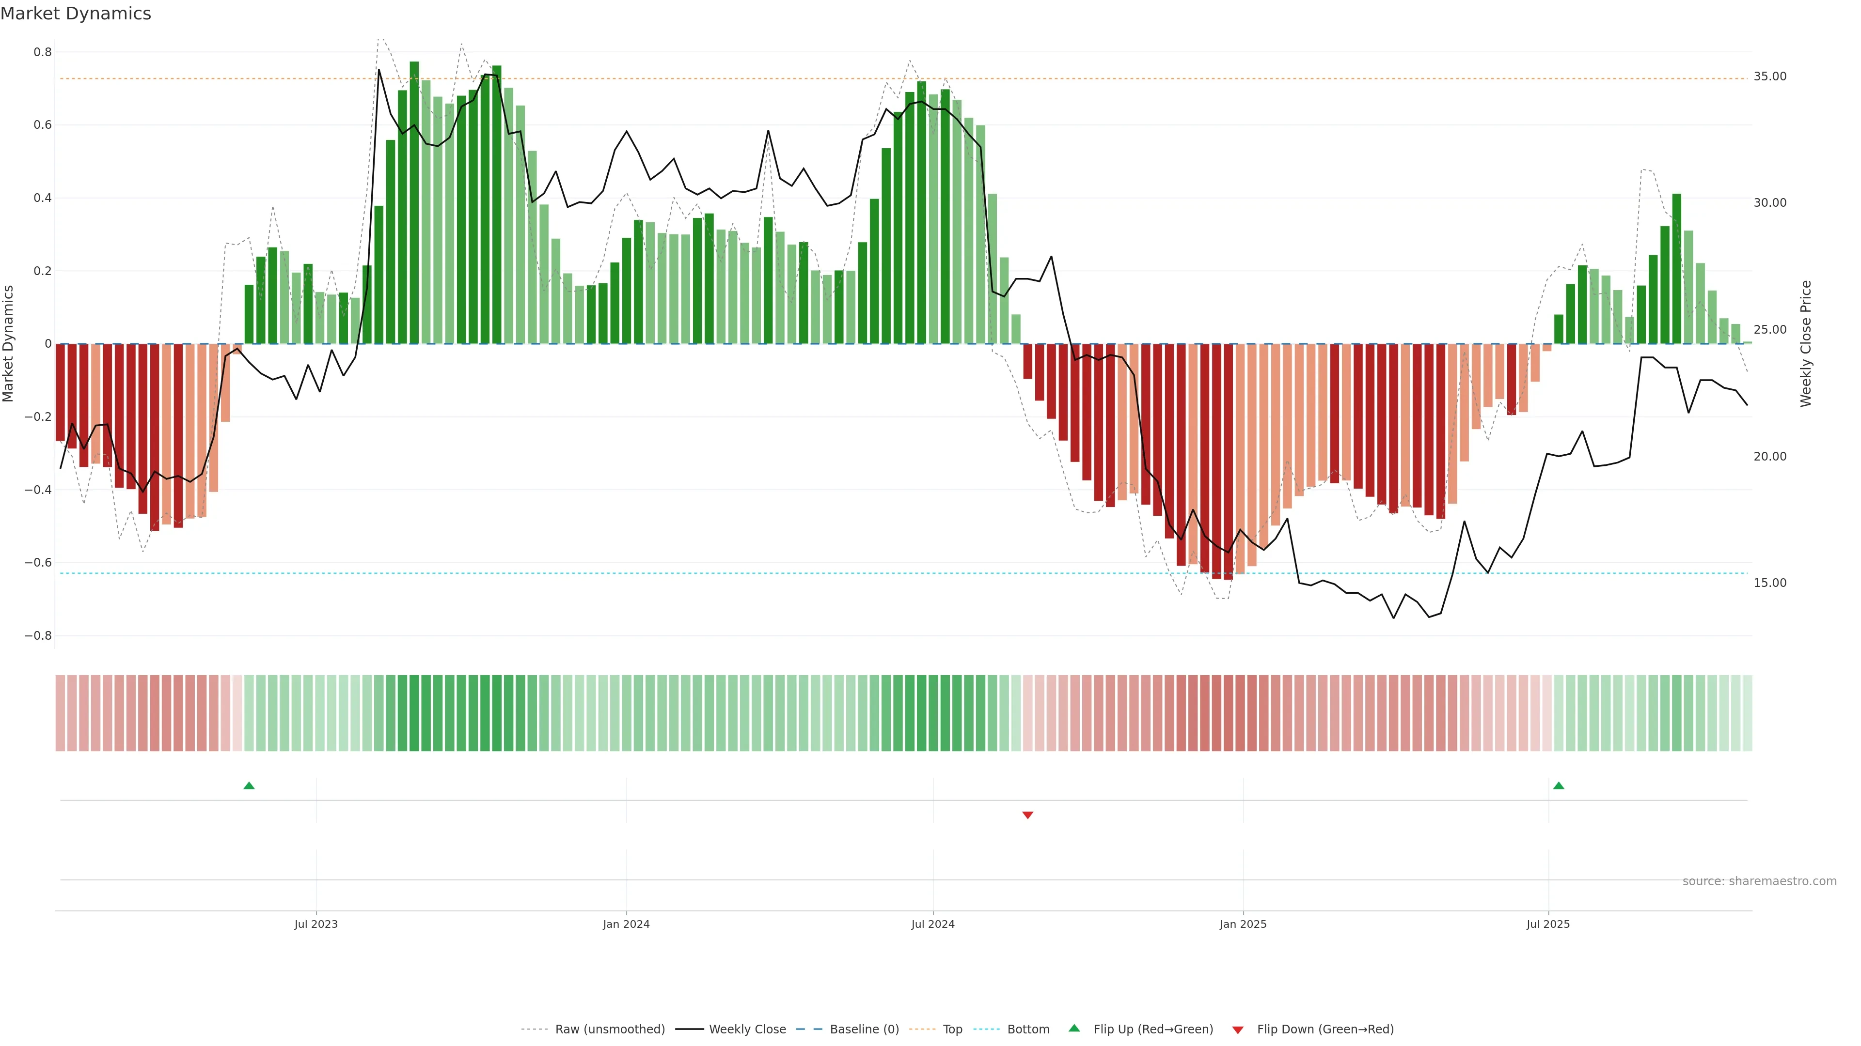Click the Market Dynamics chart title
Screen dimensions: 1861x1046
point(76,14)
